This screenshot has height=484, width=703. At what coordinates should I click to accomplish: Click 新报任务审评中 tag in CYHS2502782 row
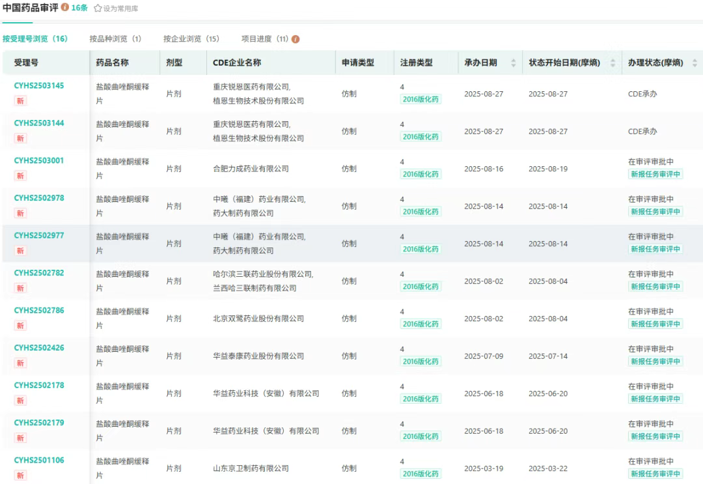(x=655, y=286)
